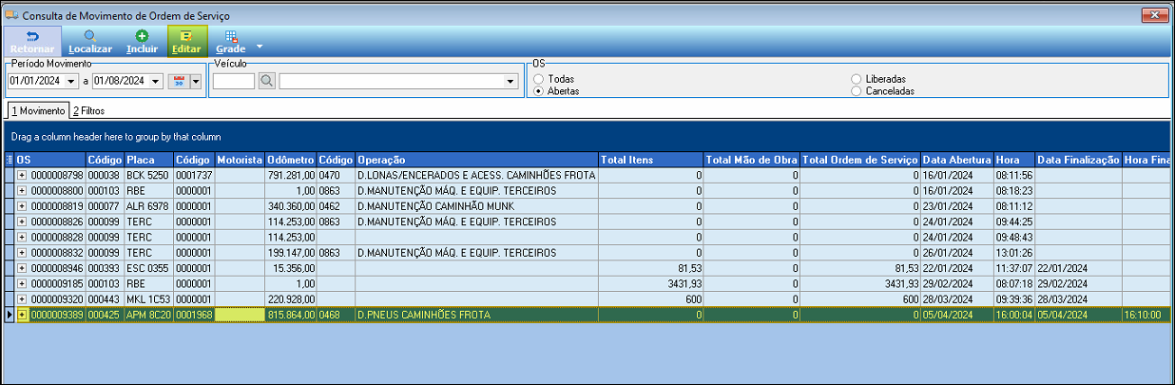The width and height of the screenshot is (1175, 385).
Task: Open the start date 01/01/2024 dropdown
Action: (72, 82)
